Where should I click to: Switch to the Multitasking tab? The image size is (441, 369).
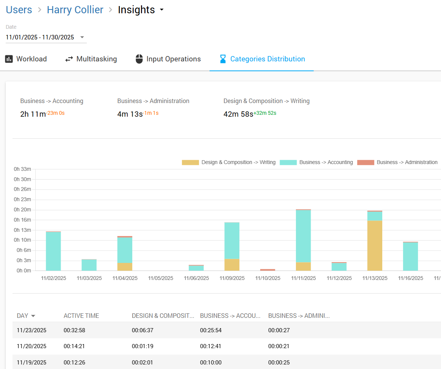pyautogui.click(x=96, y=59)
